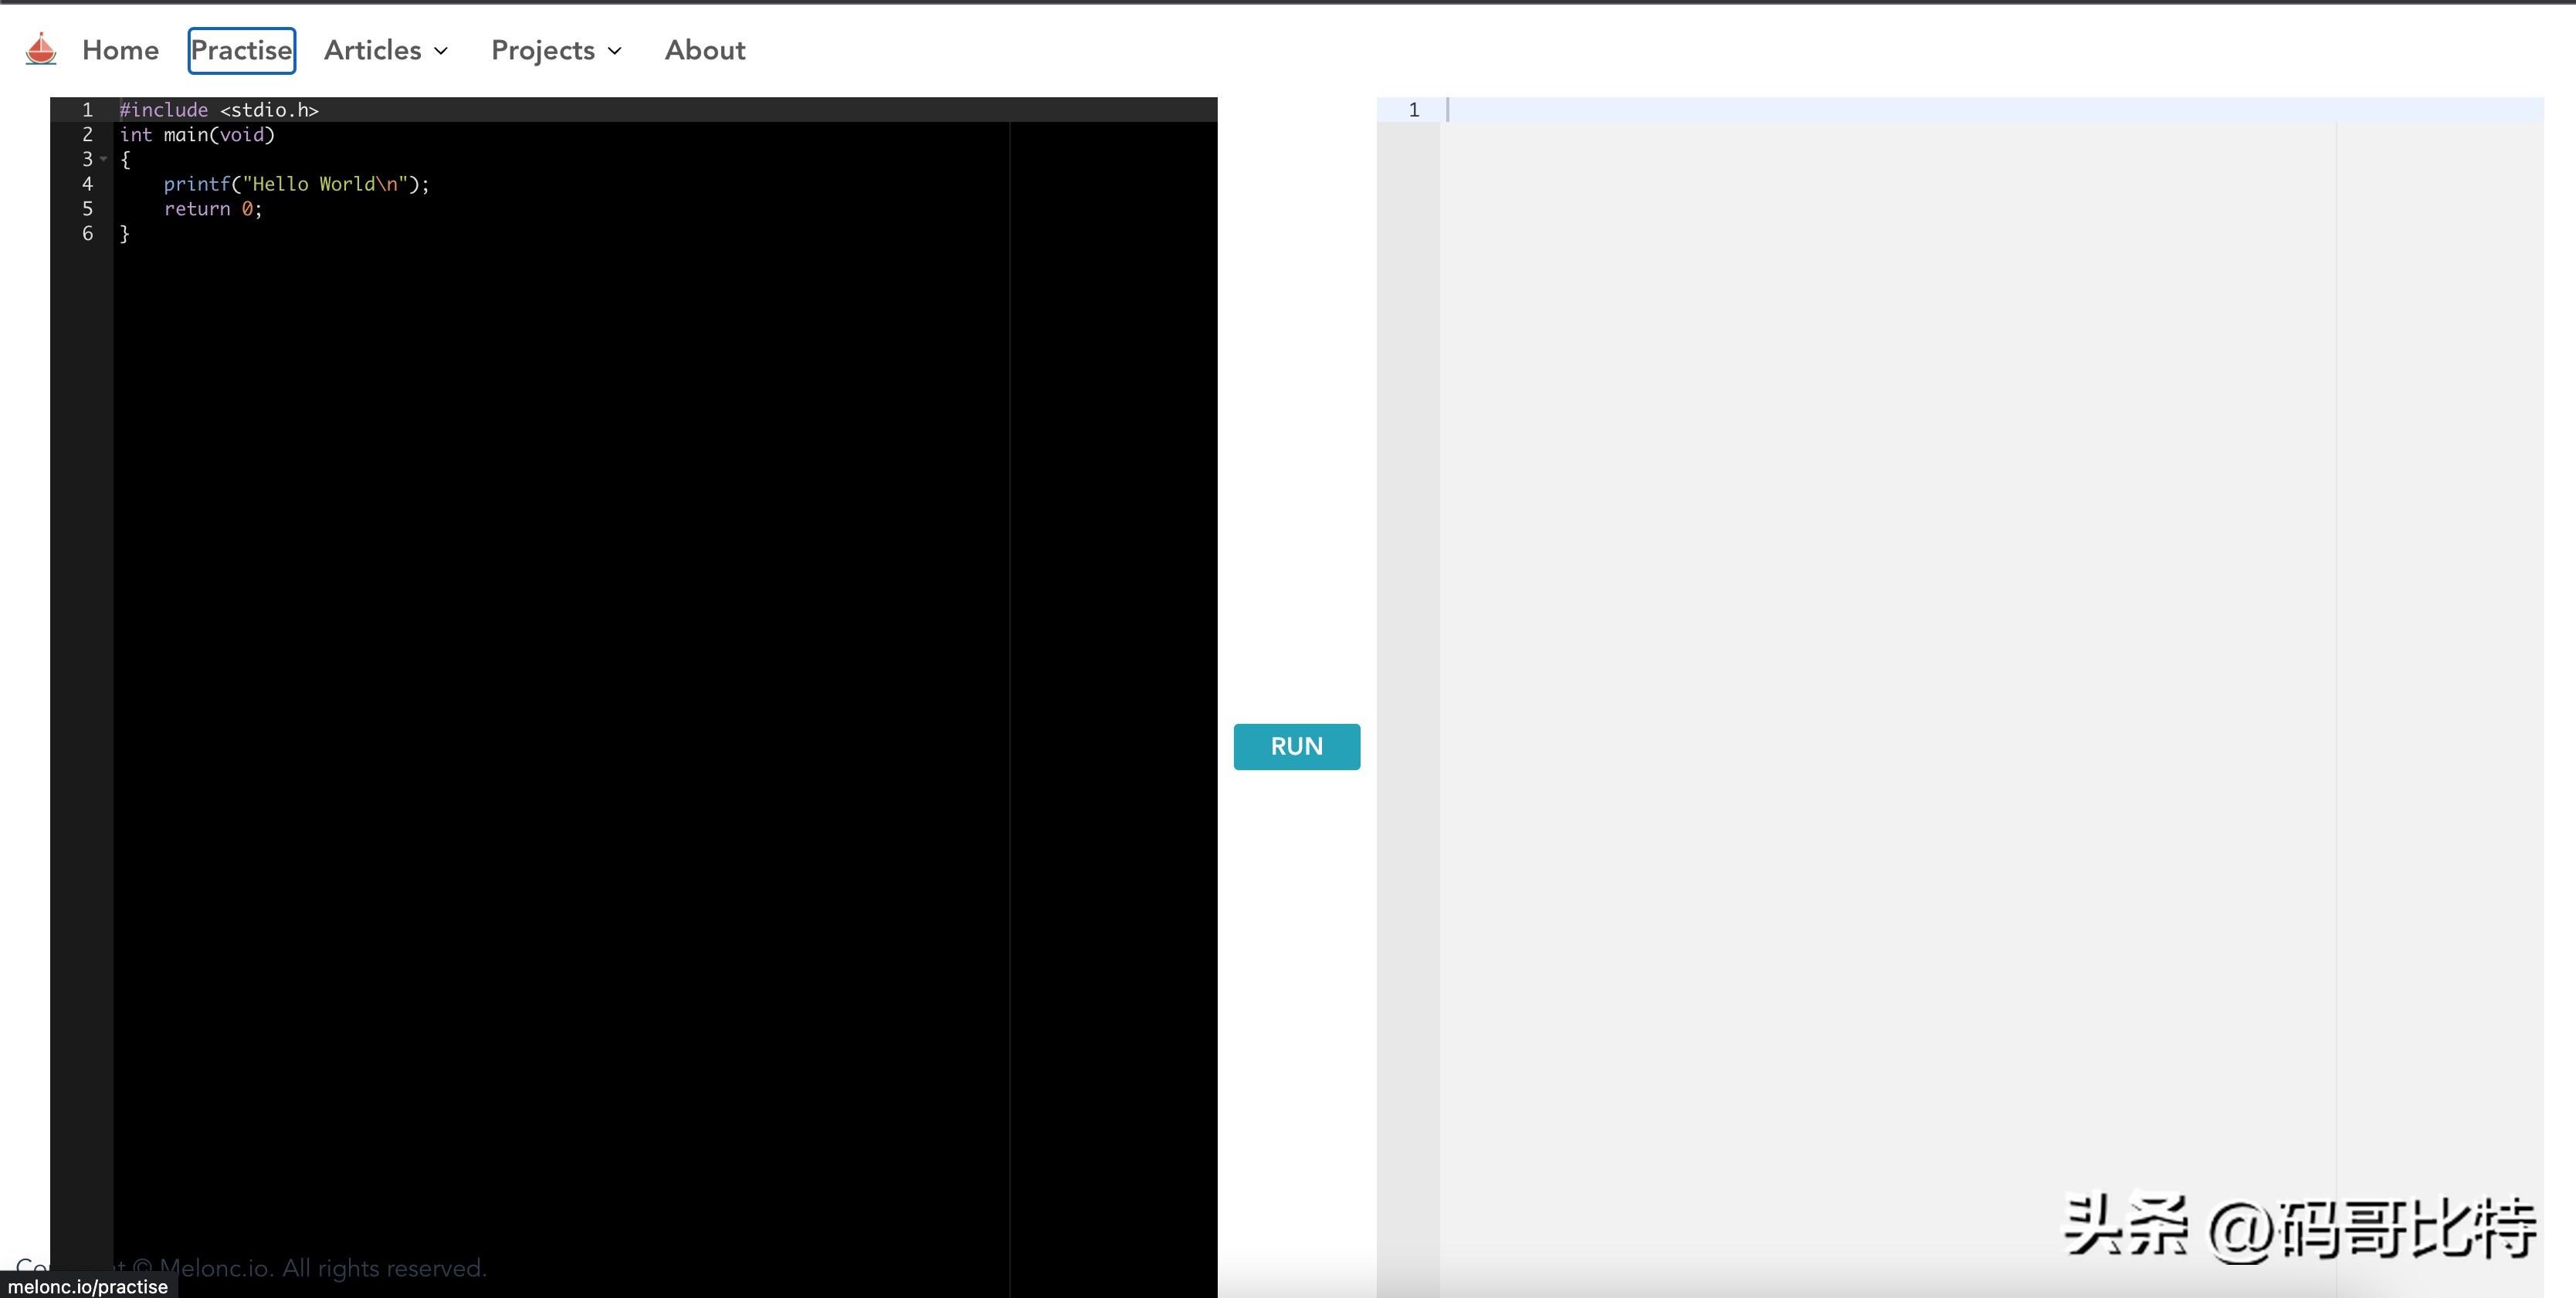Toggle the Articles menu expansion

(x=386, y=48)
